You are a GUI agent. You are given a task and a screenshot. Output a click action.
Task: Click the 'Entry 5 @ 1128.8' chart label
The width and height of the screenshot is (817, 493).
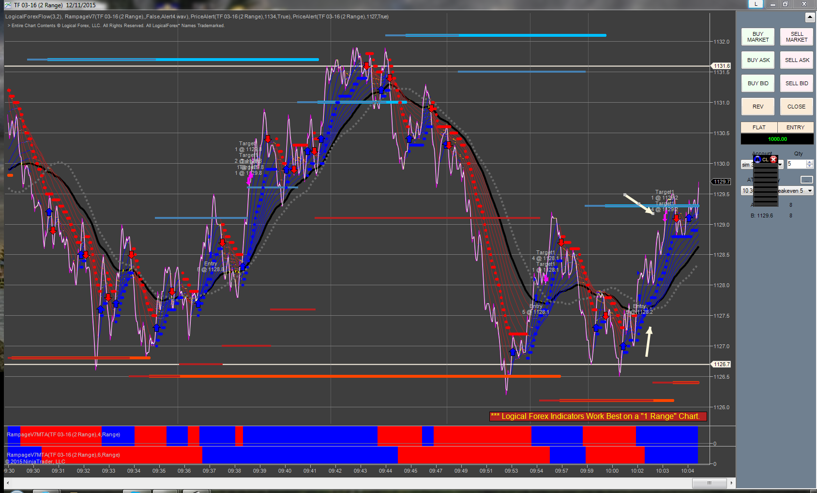pyautogui.click(x=211, y=266)
